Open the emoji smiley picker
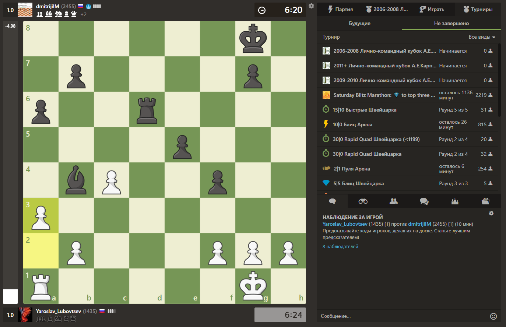 (493, 316)
